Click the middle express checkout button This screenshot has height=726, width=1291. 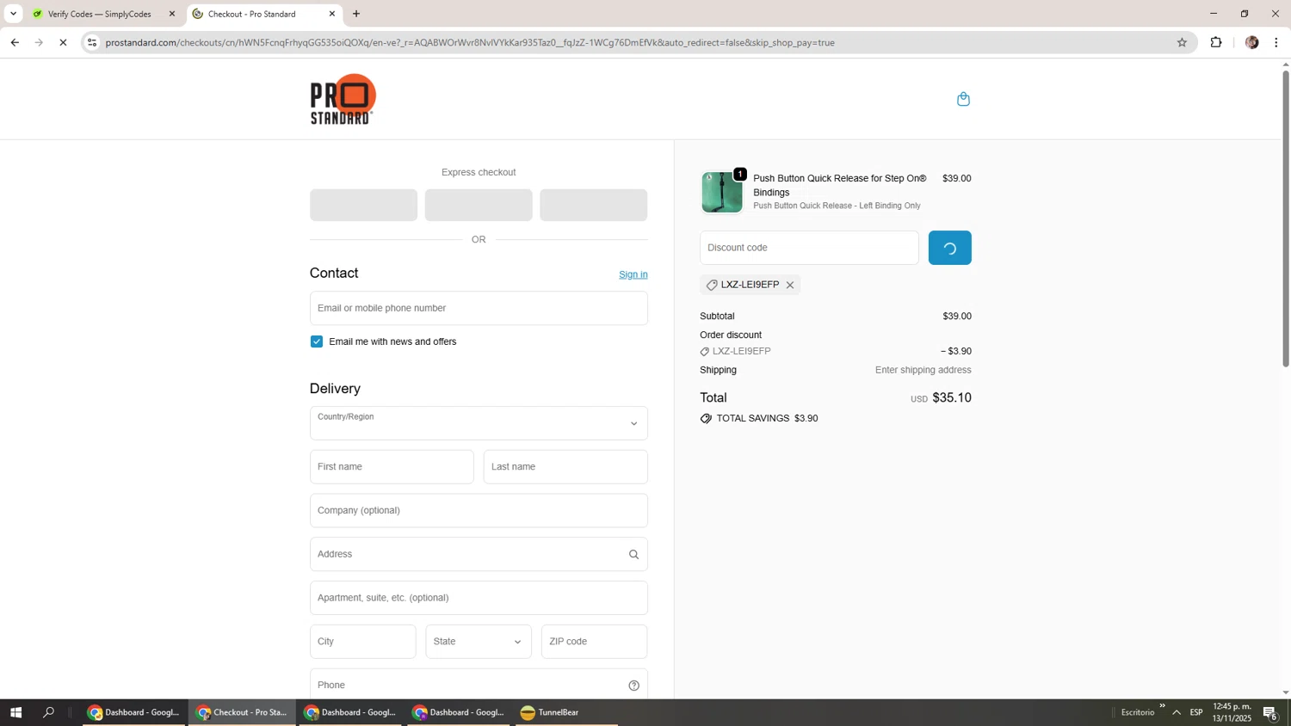[x=479, y=206]
